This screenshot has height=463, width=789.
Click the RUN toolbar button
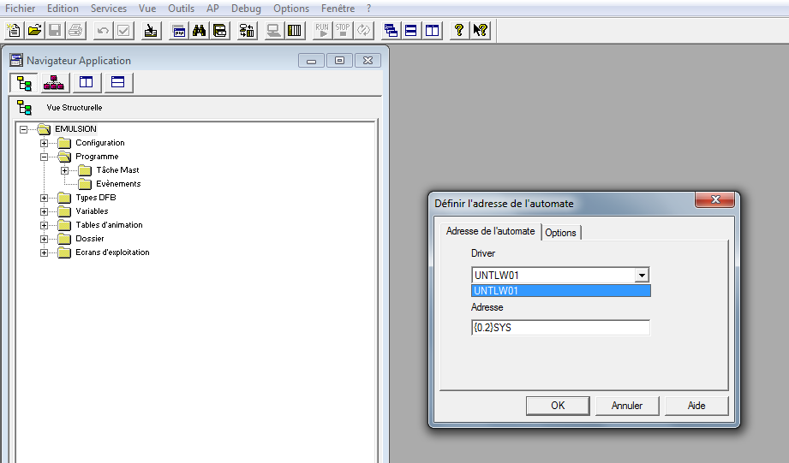322,31
